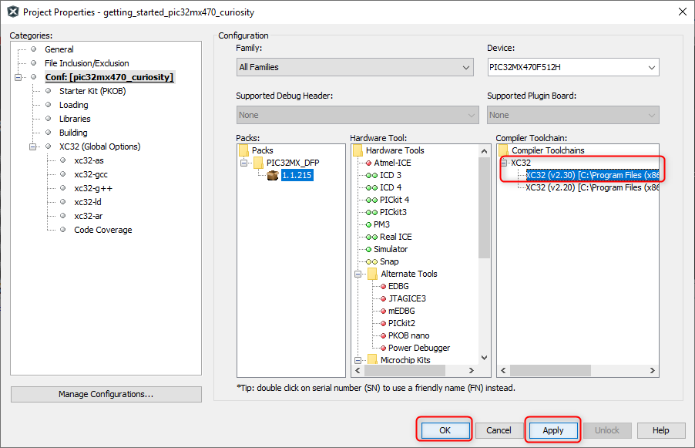
Task: Click the Atmel-ICE red status icon
Action: 368,163
